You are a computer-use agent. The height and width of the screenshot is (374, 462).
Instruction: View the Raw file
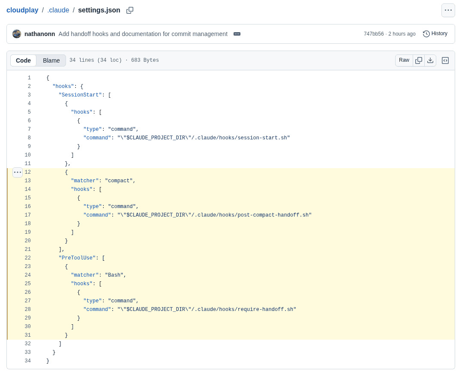point(404,60)
